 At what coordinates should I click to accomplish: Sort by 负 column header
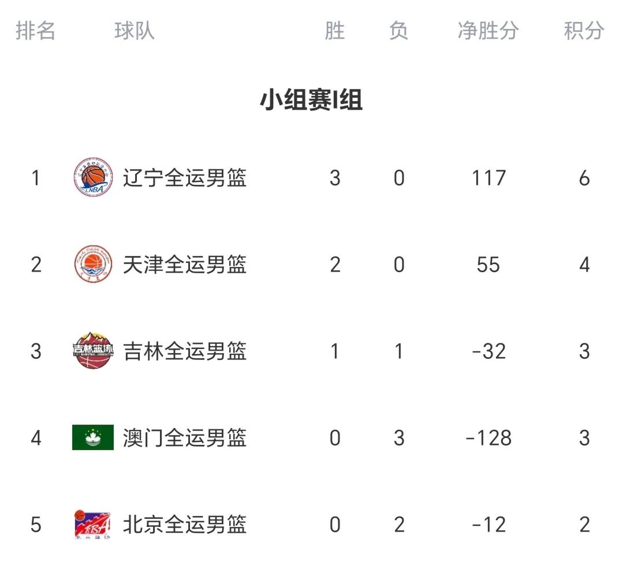pos(398,31)
